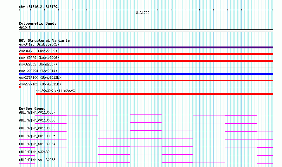Open nsv1002794 (Coe2014) variant label
This screenshot has height=167, width=282.
tap(38, 71)
